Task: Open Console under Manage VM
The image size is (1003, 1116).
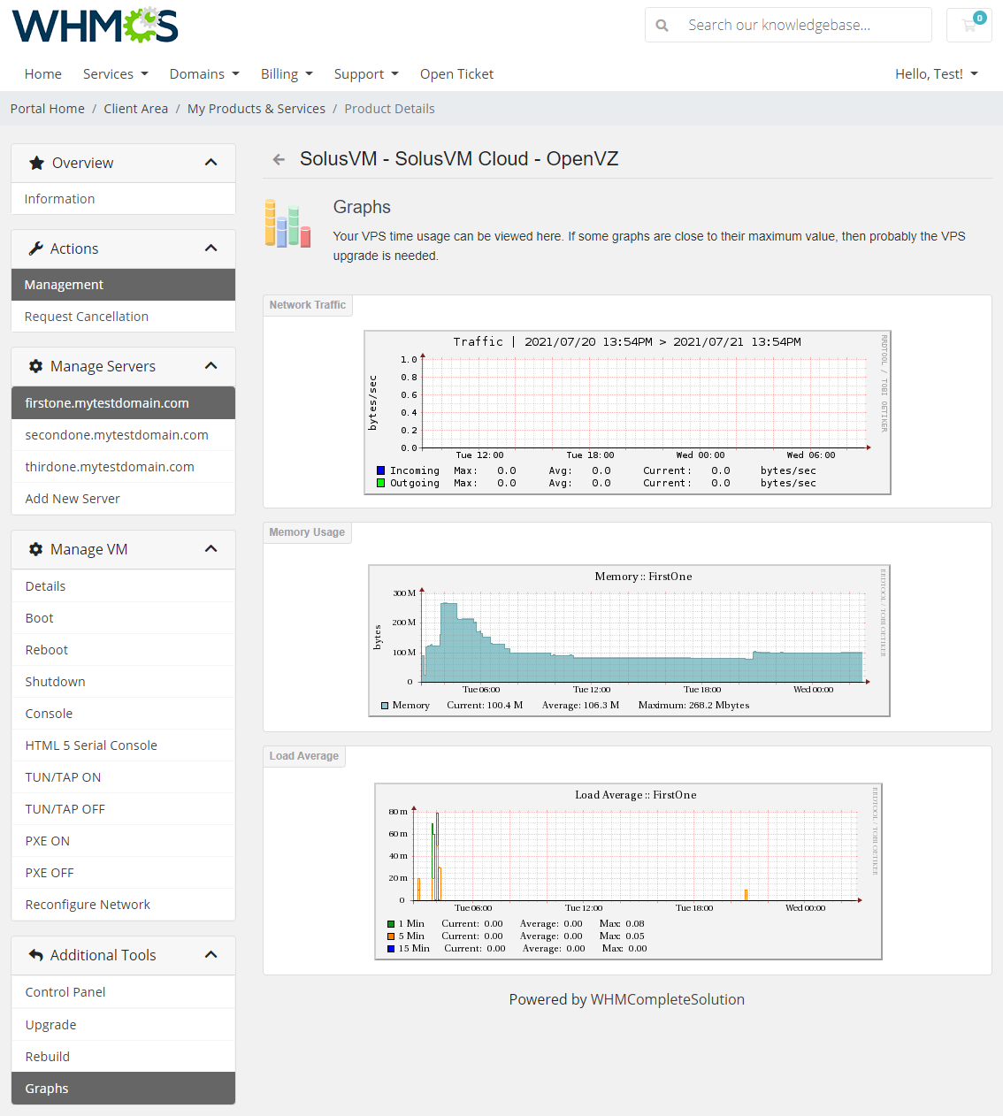Action: pyautogui.click(x=123, y=714)
